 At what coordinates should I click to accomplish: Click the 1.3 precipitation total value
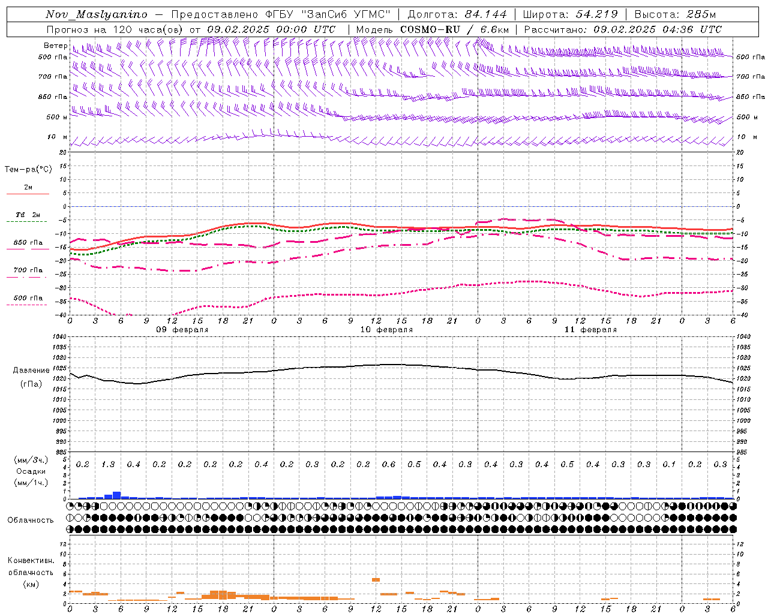pyautogui.click(x=108, y=465)
